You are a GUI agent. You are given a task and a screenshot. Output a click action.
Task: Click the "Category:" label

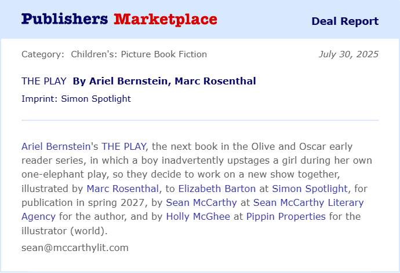(x=43, y=54)
